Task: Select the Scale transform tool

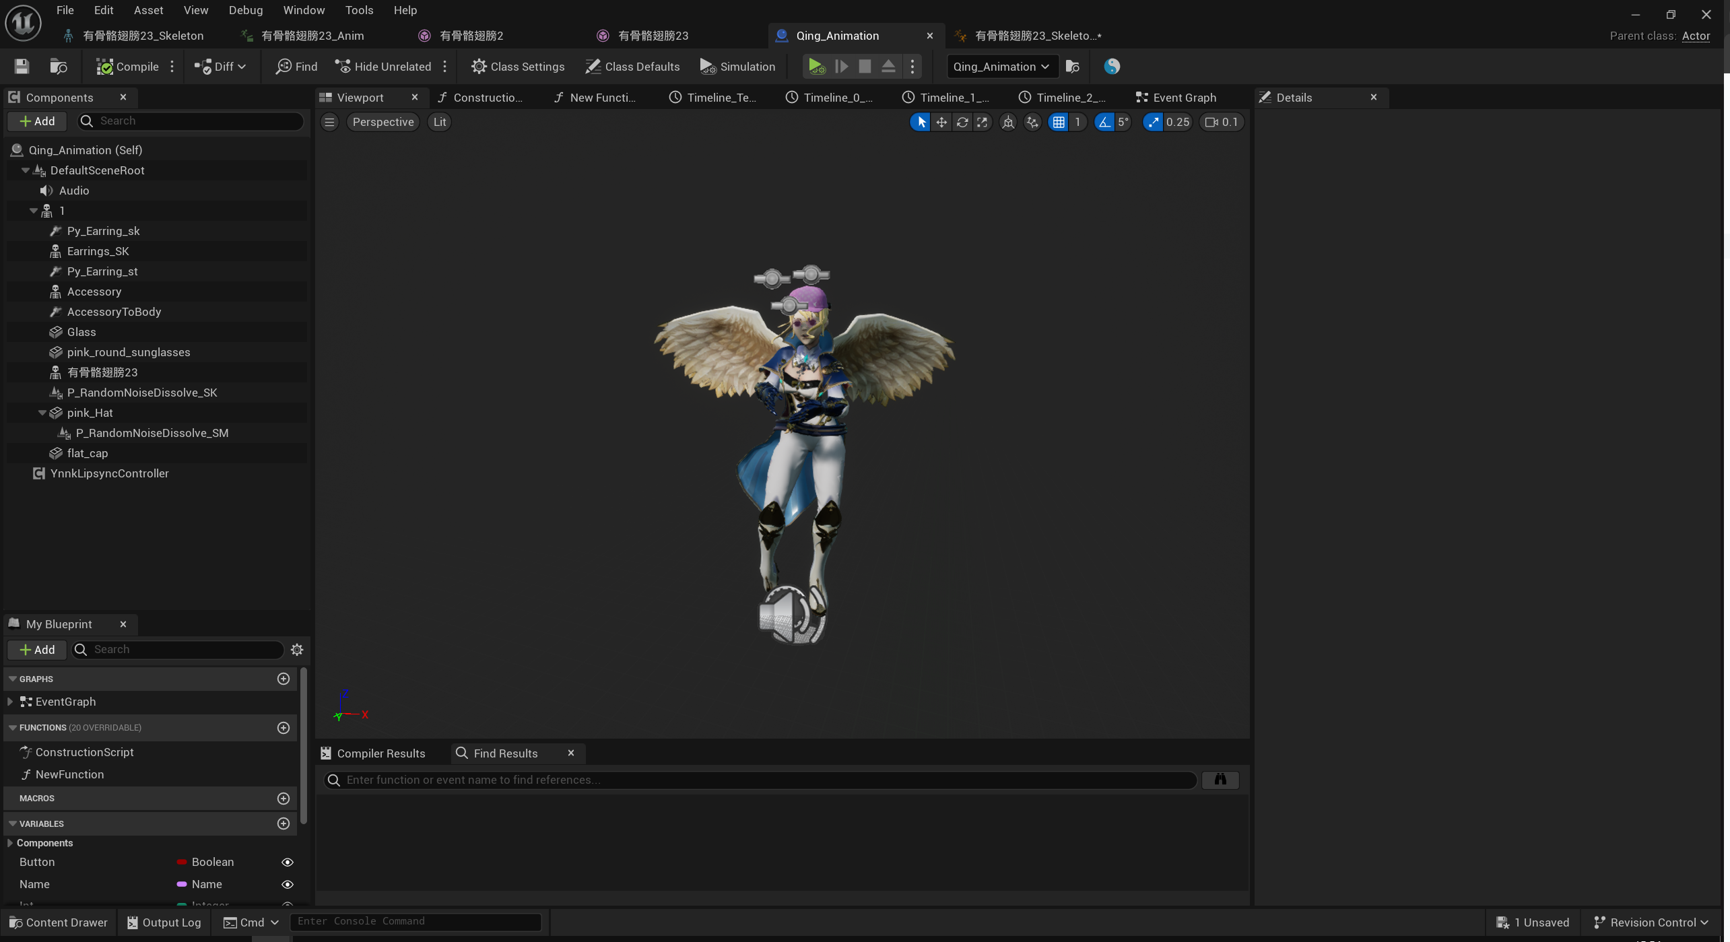Action: [x=983, y=122]
